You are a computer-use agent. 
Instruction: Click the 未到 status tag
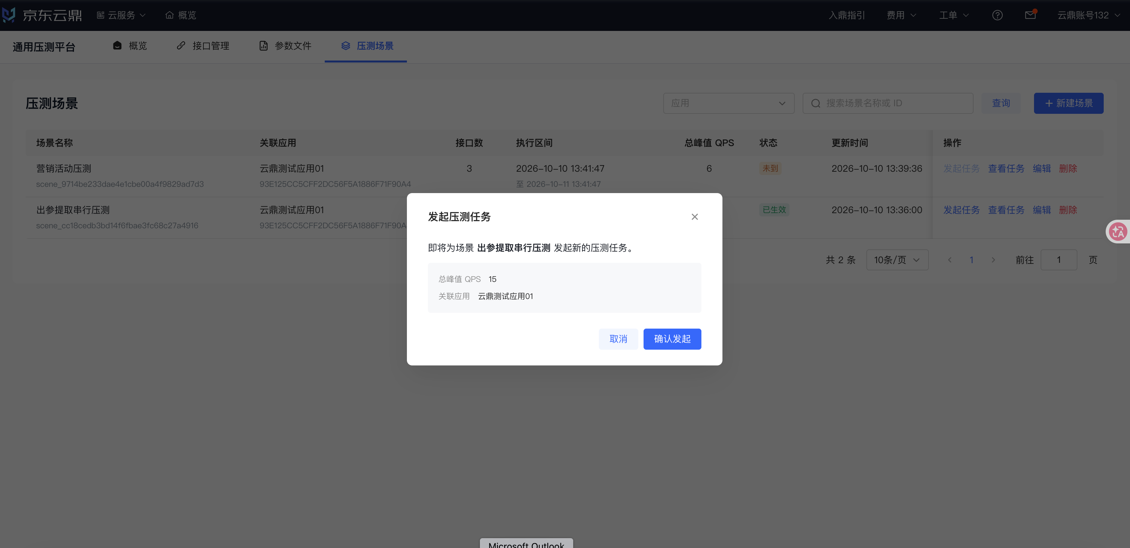click(x=770, y=168)
